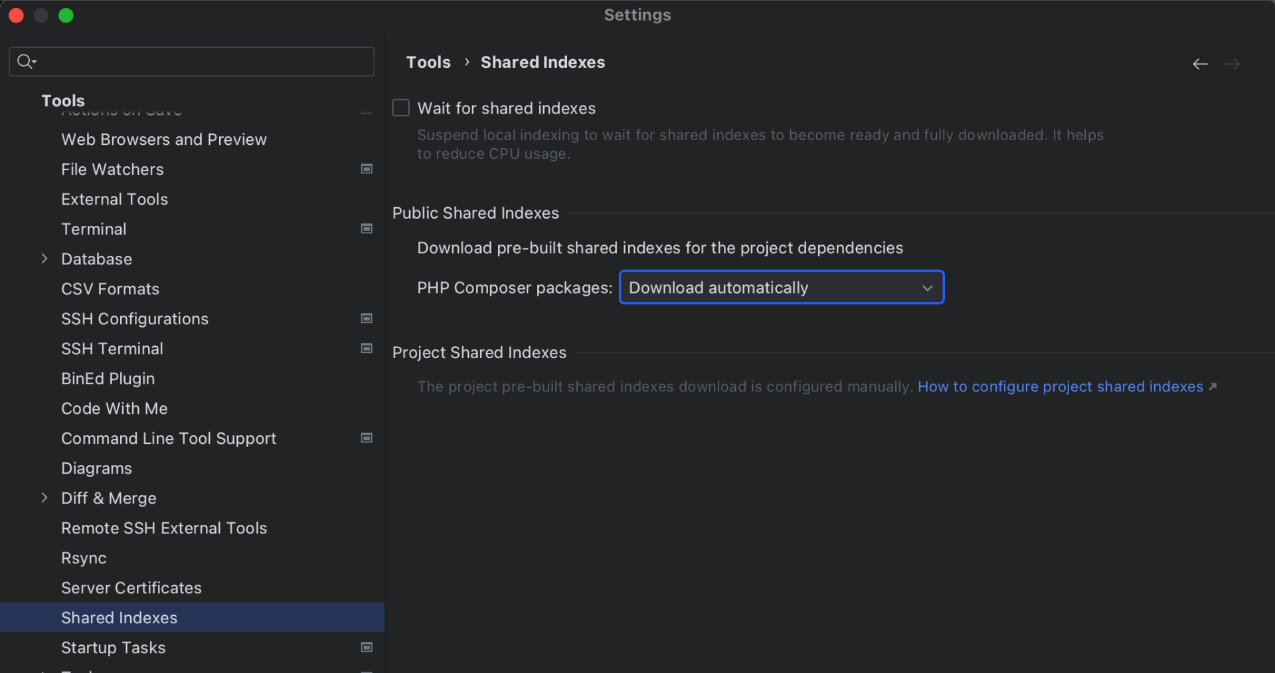Click project-level icon beside Terminal

[367, 229]
